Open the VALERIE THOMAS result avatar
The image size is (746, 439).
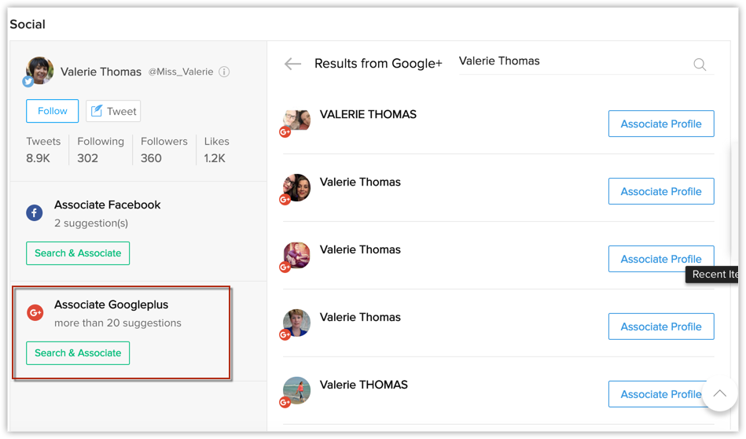pos(296,120)
